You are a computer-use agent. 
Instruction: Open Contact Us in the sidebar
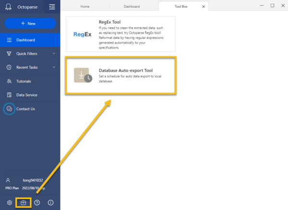click(x=30, y=109)
